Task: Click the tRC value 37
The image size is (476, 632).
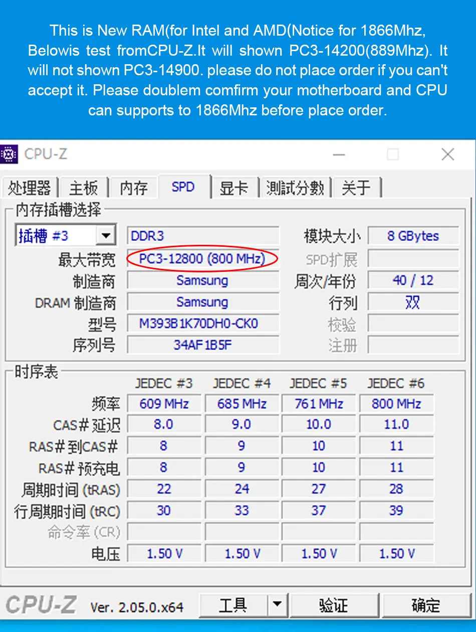Action: 319,511
